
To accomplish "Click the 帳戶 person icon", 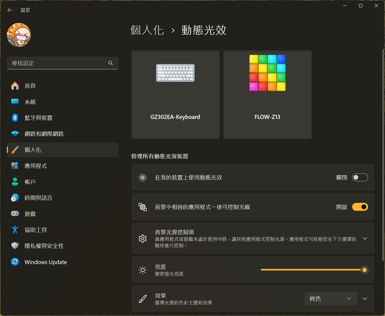I will coord(15,182).
